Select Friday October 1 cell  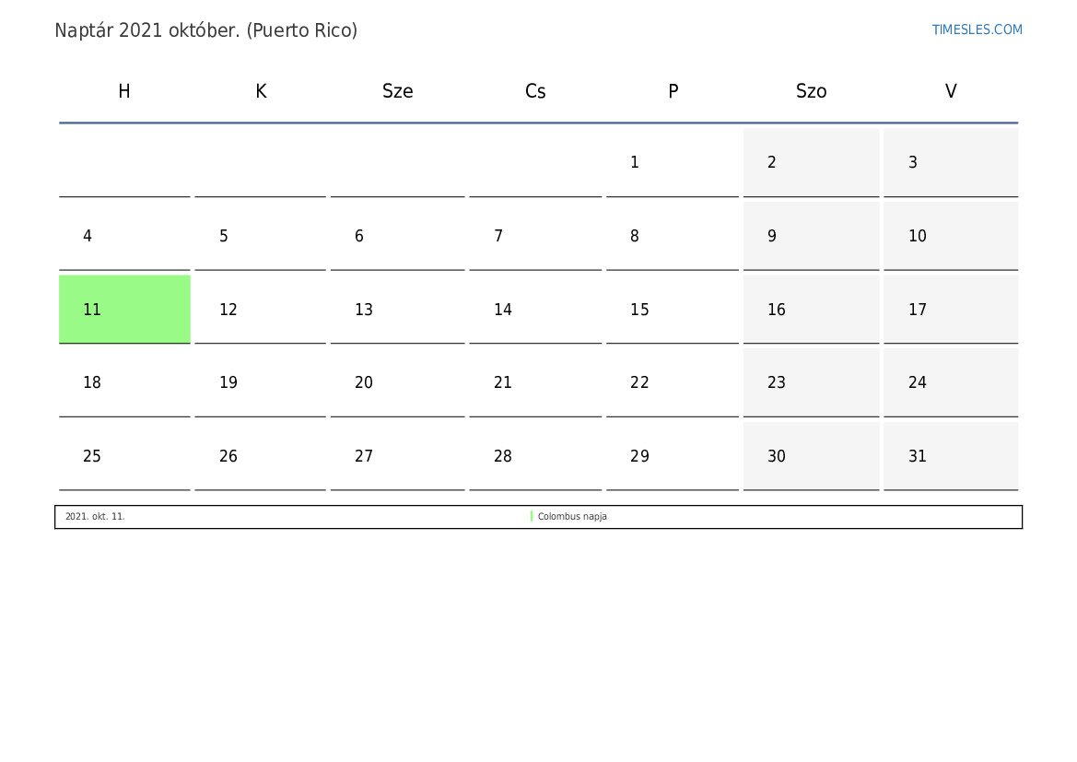click(x=673, y=163)
